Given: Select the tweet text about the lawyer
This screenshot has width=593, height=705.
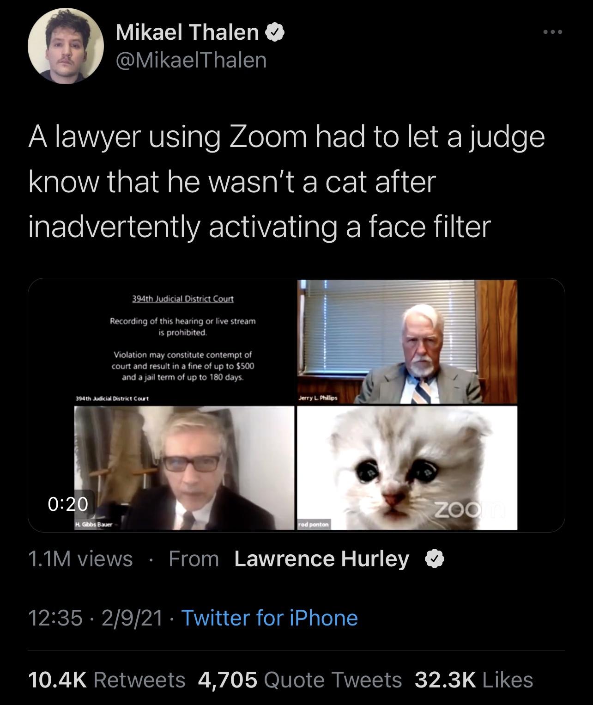Looking at the screenshot, I should (286, 182).
